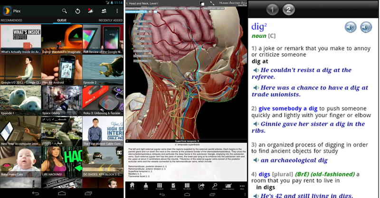The height and width of the screenshot is (198, 380).
Task: Tap the Show button
Action: click(142, 36)
